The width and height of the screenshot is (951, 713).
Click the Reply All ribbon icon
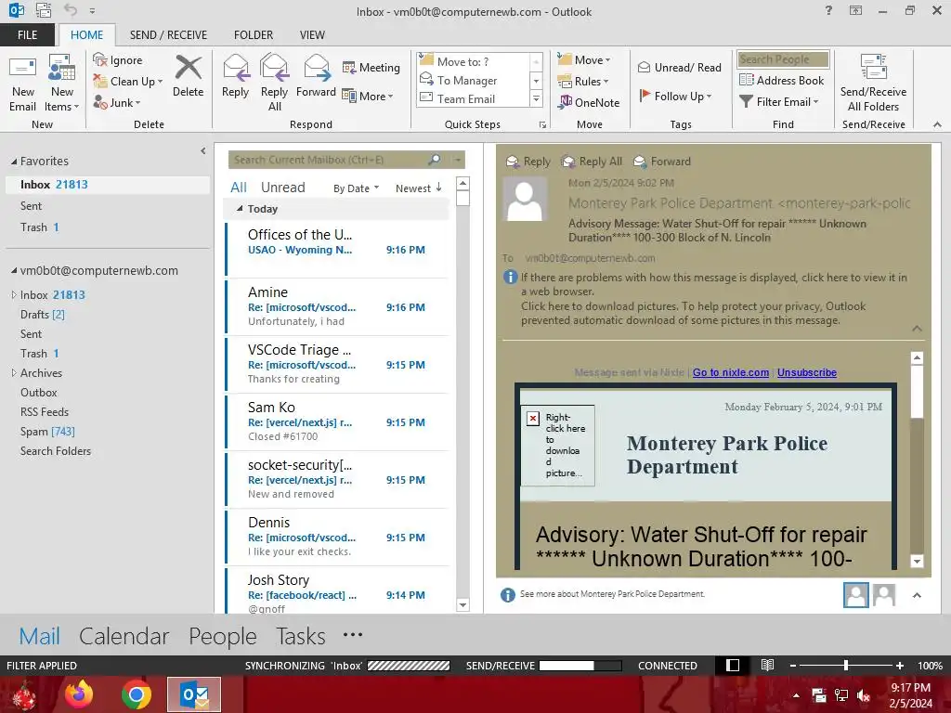[x=274, y=67]
